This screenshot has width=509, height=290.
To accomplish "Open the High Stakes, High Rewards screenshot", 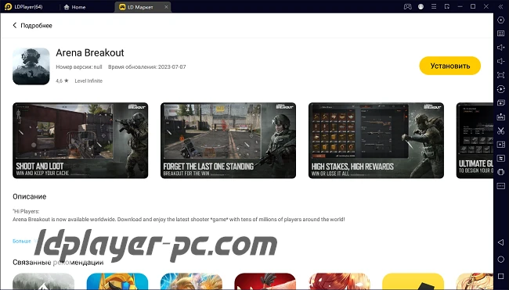I will coord(376,140).
